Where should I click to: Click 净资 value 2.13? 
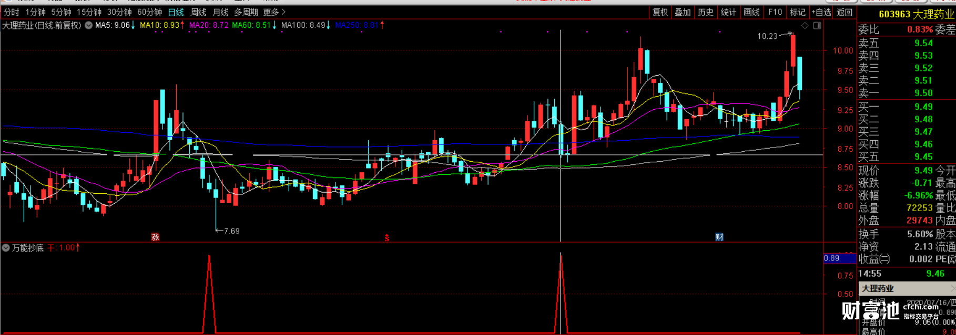point(924,247)
